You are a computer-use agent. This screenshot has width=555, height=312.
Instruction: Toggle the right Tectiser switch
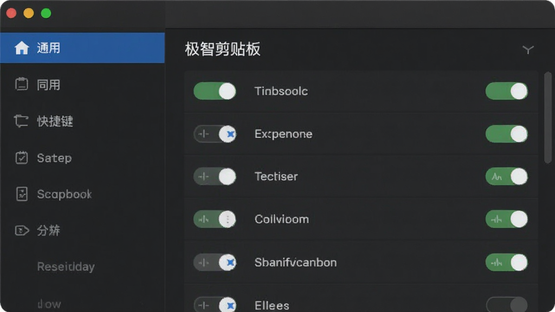507,177
